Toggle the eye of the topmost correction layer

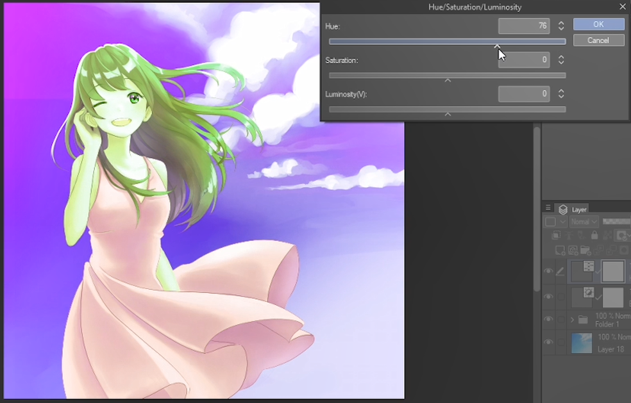(548, 272)
